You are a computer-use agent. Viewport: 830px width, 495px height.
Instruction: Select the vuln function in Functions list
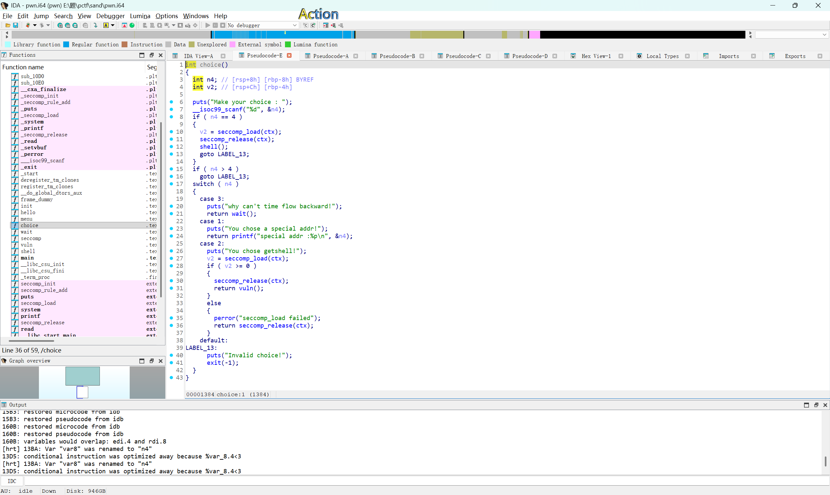pyautogui.click(x=27, y=245)
